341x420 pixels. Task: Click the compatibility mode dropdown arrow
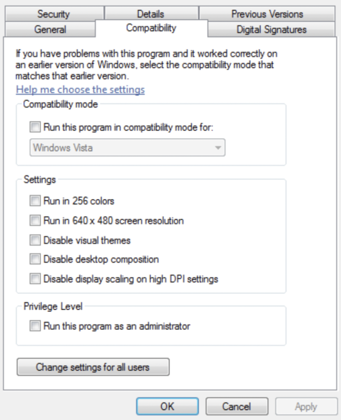click(218, 147)
